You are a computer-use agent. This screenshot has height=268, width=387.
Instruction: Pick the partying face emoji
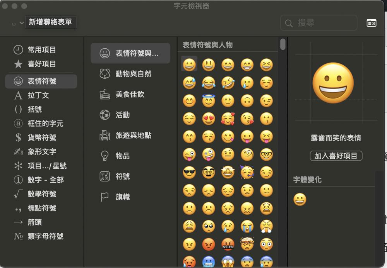[247, 173]
